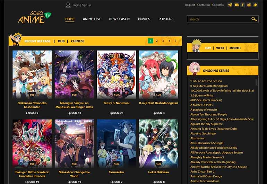The height and width of the screenshot is (184, 267).
Task: Open Already Invincible at the Beginning
Action: click(x=213, y=162)
